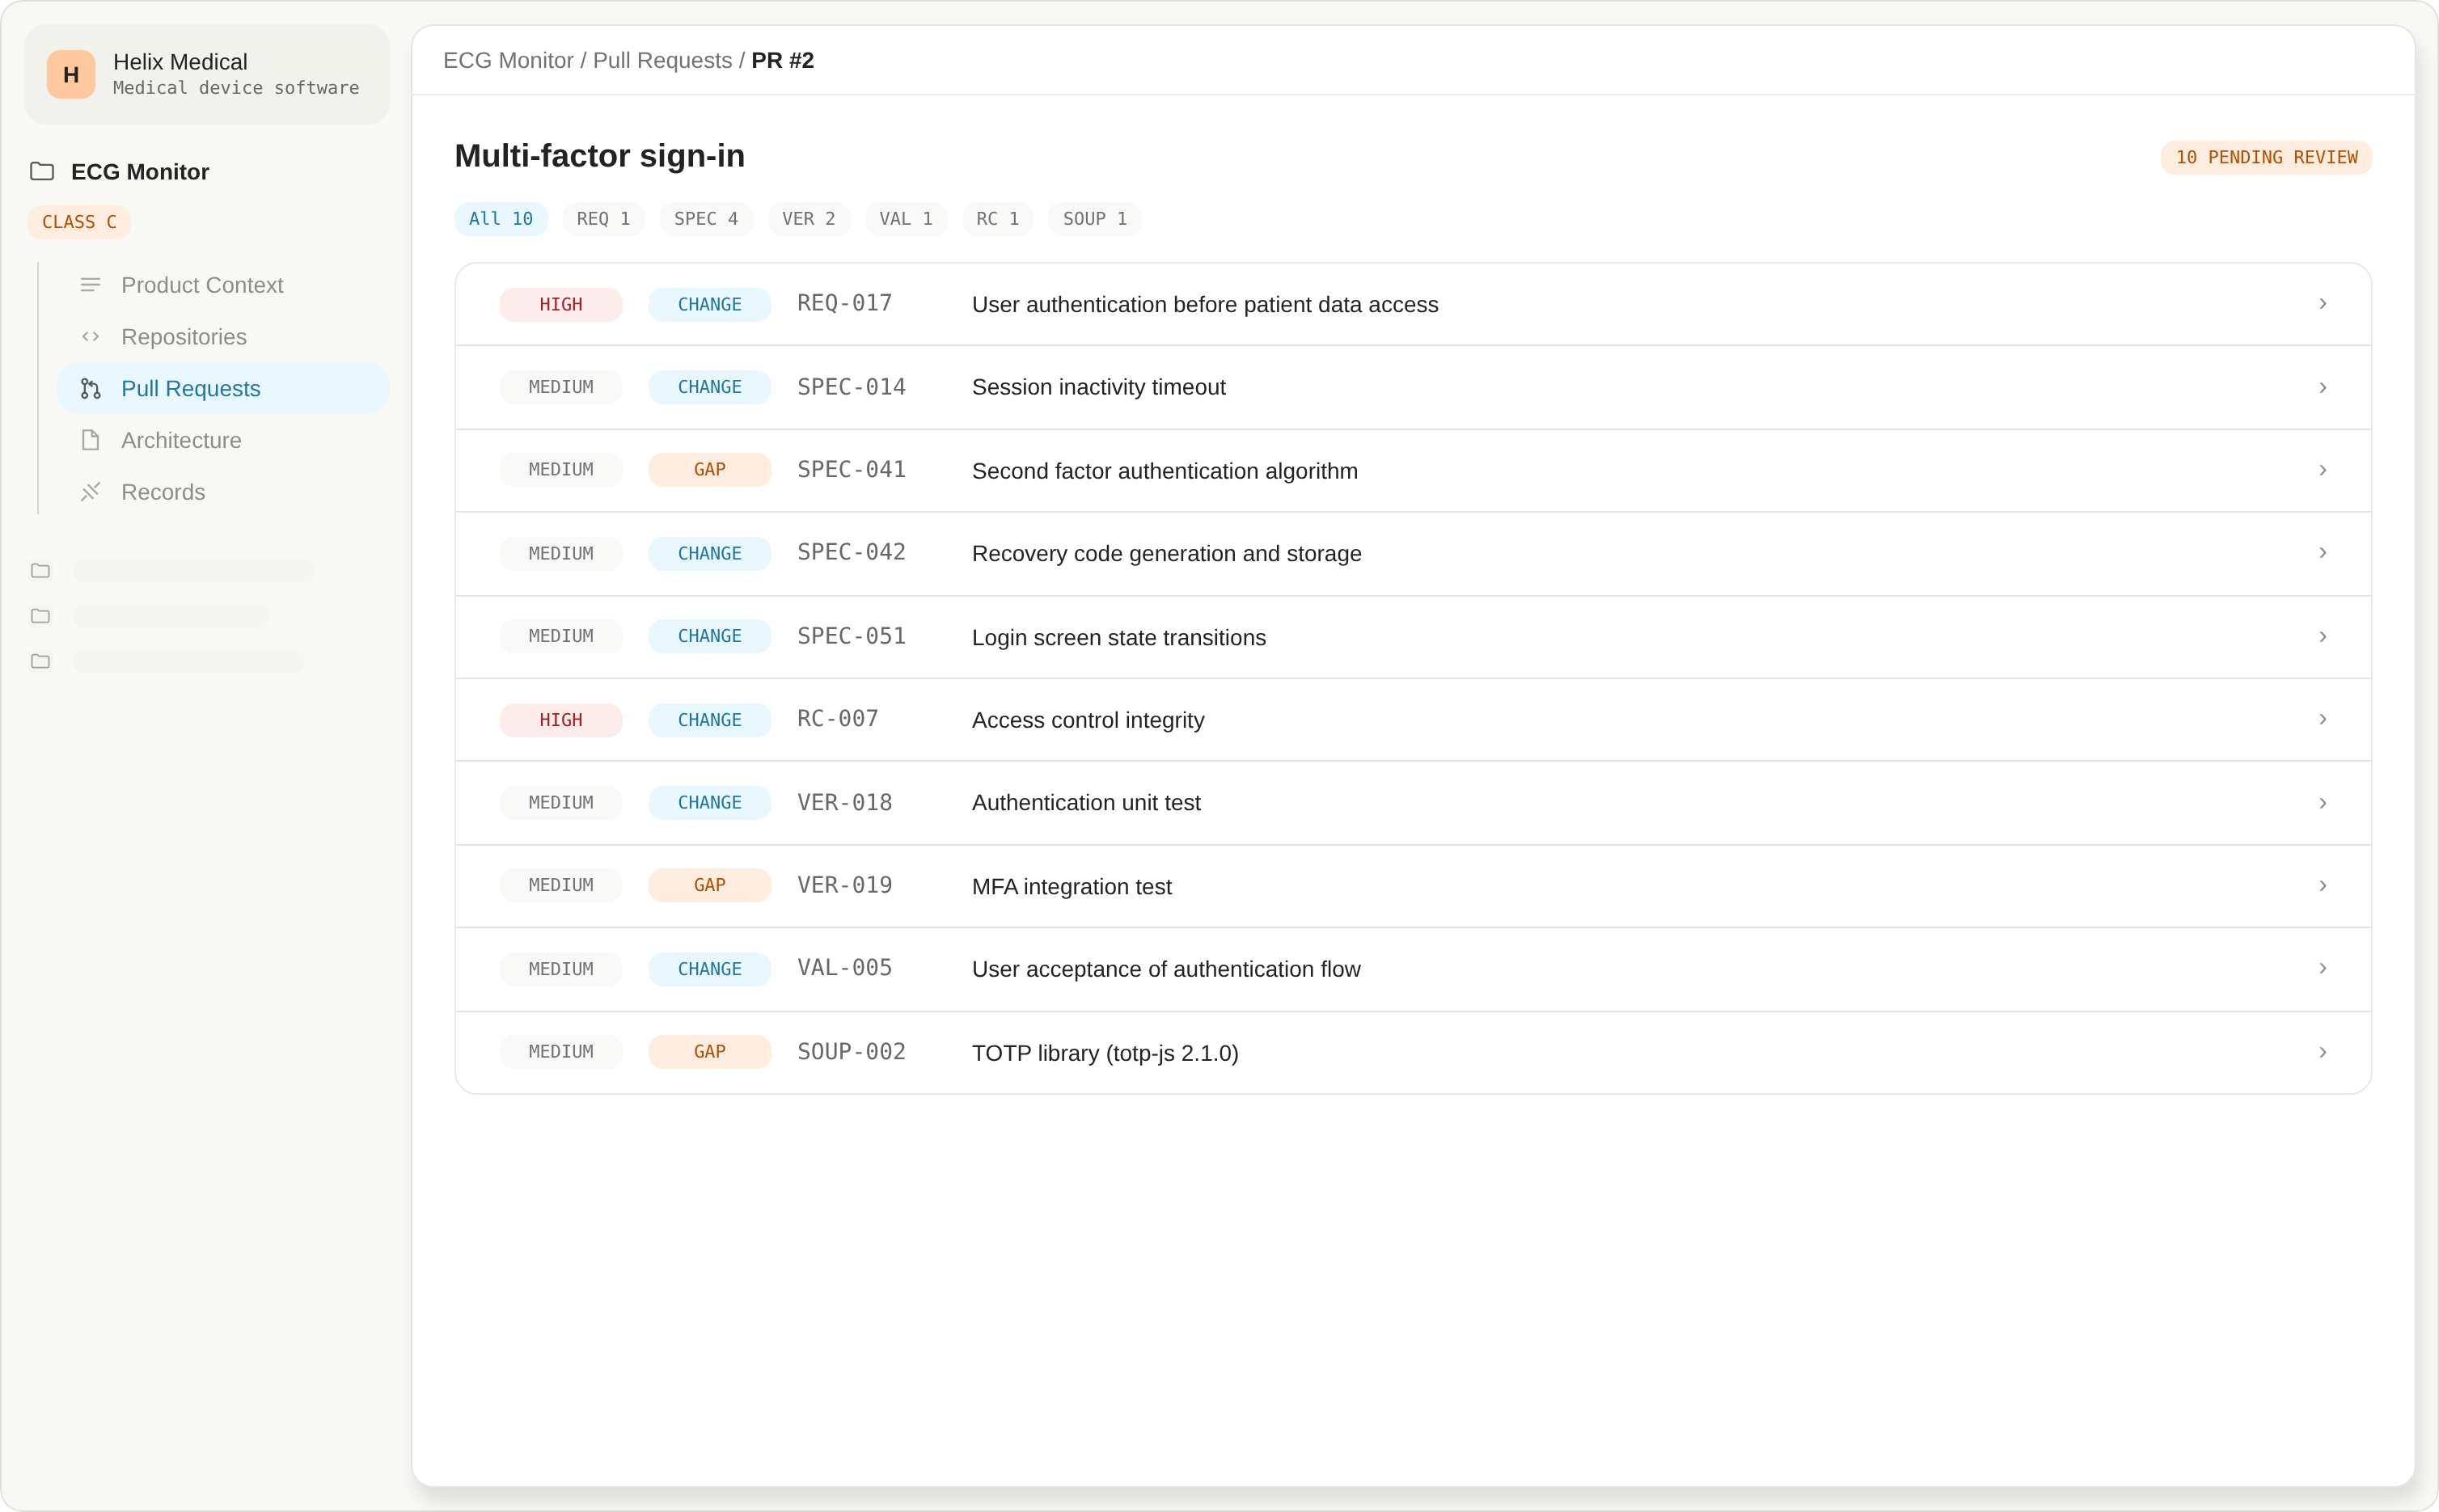The width and height of the screenshot is (2439, 1512).
Task: Click the Architecture document icon
Action: [90, 440]
